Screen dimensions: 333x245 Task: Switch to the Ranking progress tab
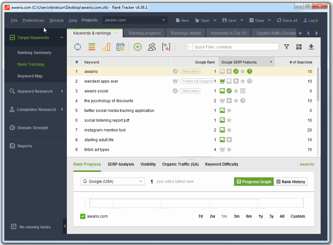145,33
